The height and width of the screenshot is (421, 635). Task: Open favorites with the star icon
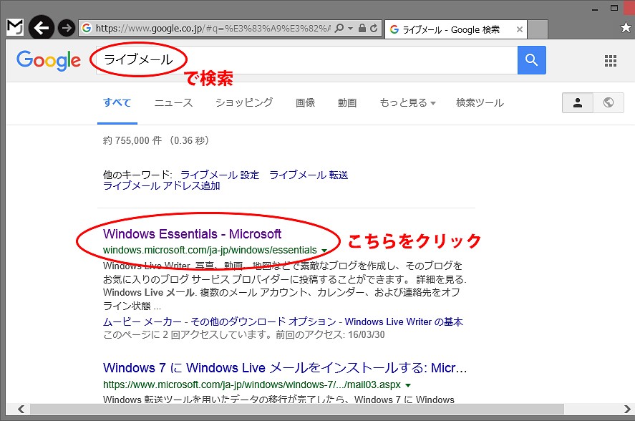pyautogui.click(x=626, y=27)
